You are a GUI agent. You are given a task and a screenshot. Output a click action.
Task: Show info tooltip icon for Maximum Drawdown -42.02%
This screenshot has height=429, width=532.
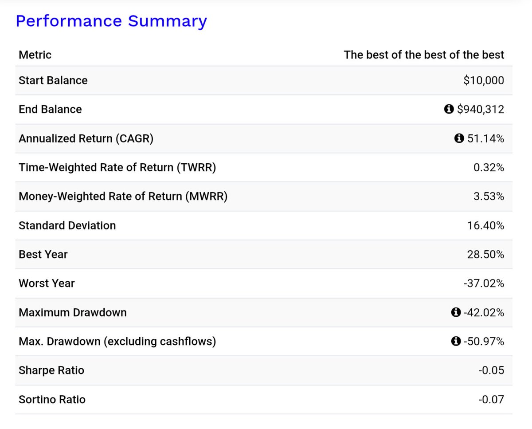pos(456,312)
